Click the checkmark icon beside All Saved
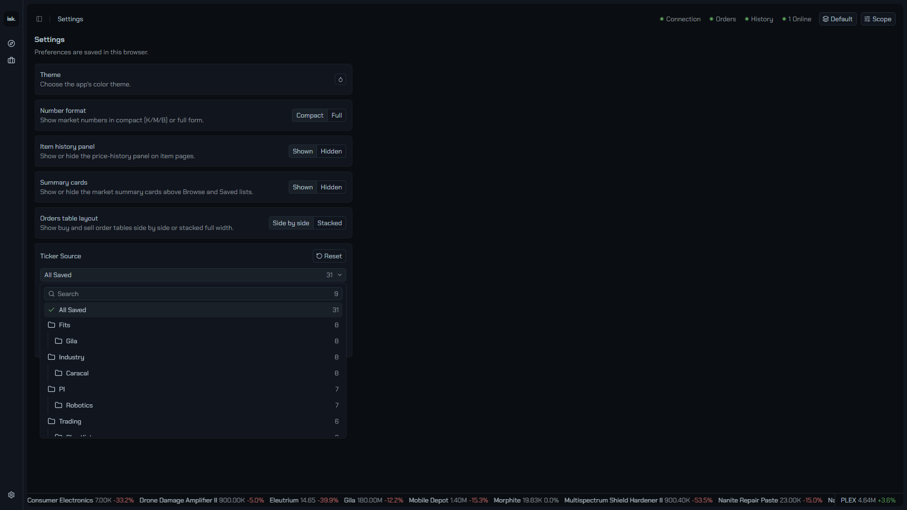Screen dimensions: 907x510 coord(51,310)
